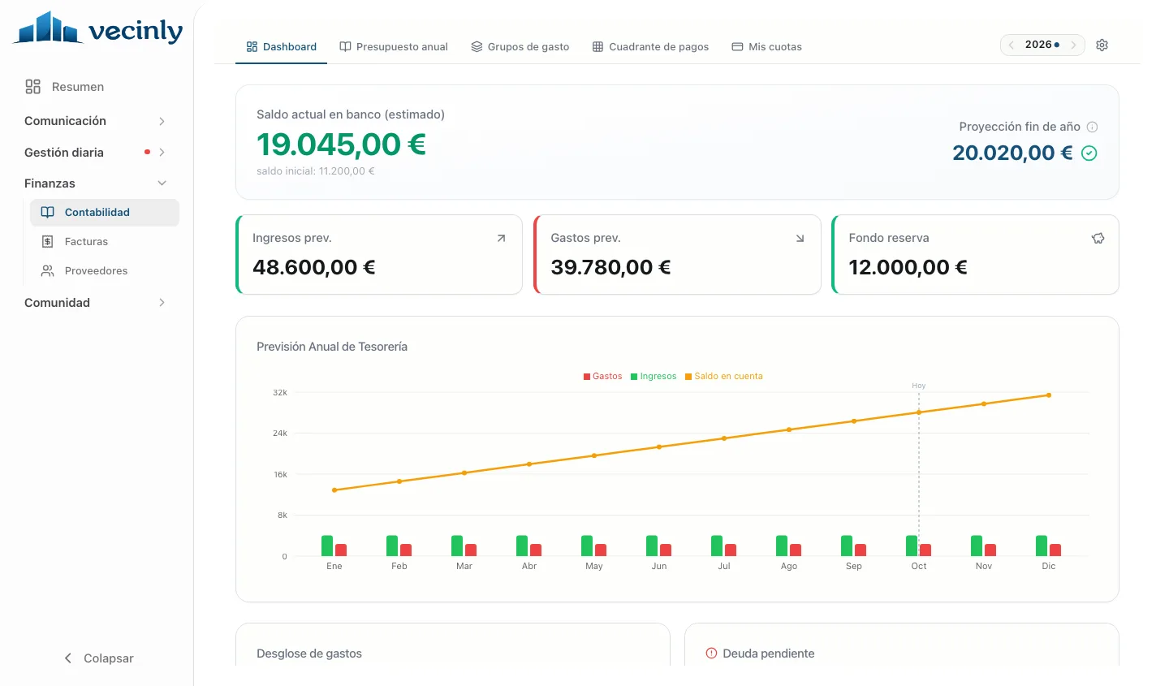The image size is (1169, 686).
Task: Click the green check icon next to 20.020,00 €
Action: point(1089,153)
